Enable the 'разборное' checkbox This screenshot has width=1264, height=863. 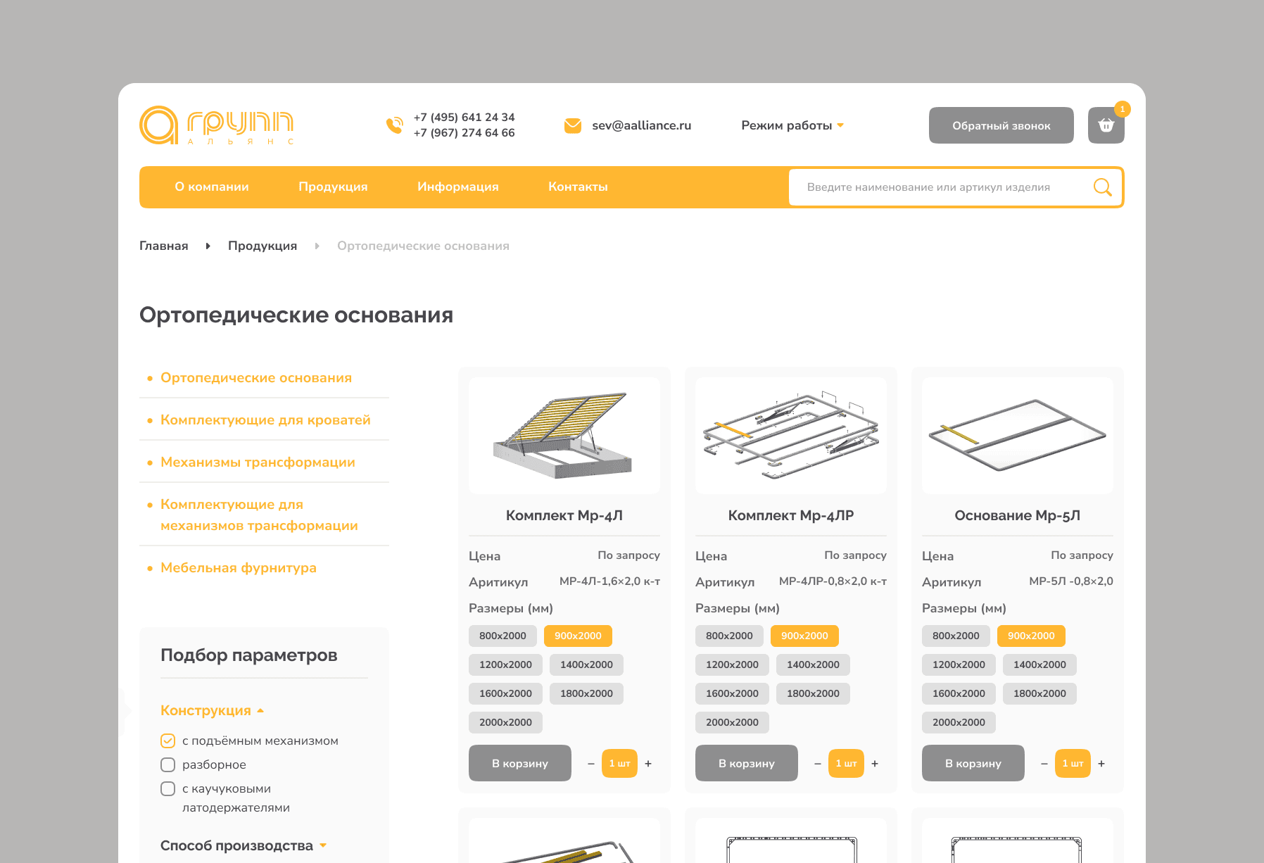(x=168, y=764)
